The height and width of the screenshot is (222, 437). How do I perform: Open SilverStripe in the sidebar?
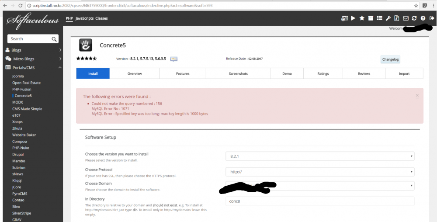pyautogui.click(x=21, y=213)
